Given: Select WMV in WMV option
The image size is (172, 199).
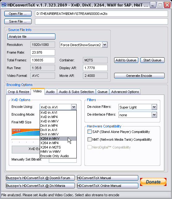Looking at the screenshot, I should pos(58,152).
